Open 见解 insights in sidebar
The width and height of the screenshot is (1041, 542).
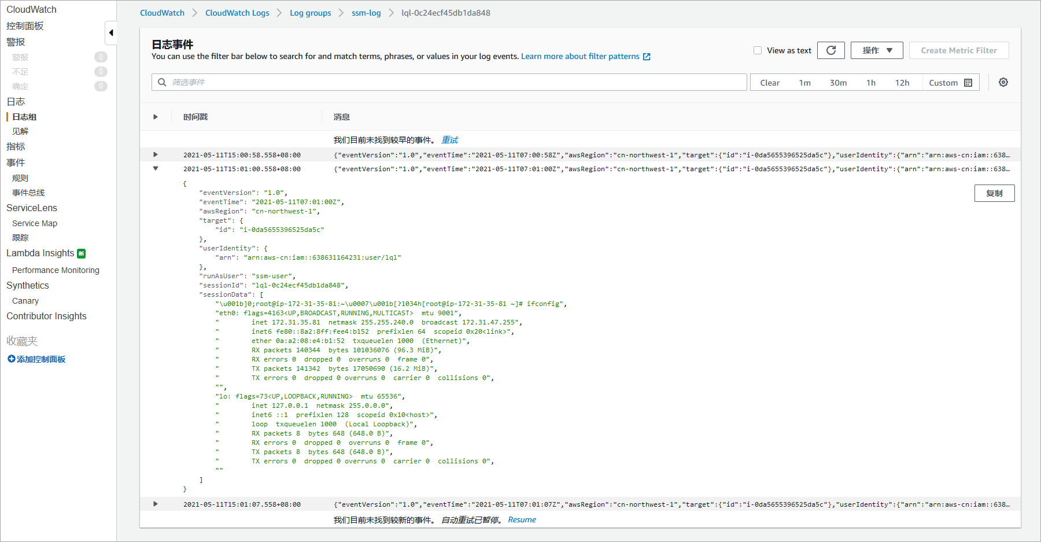(20, 131)
